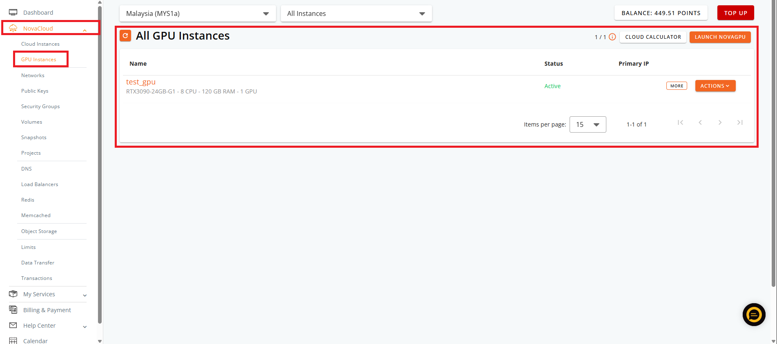The image size is (777, 344).
Task: Click the RTX3090-24GB-G1 spec text
Action: pos(191,91)
